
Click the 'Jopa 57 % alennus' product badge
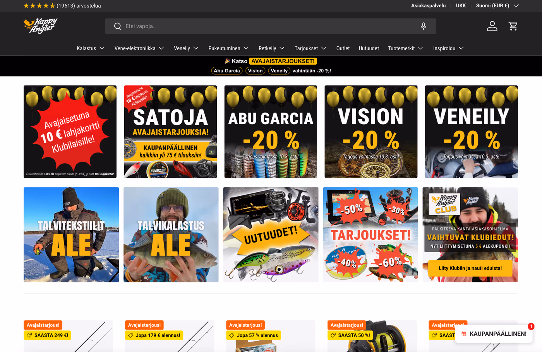[x=254, y=335]
